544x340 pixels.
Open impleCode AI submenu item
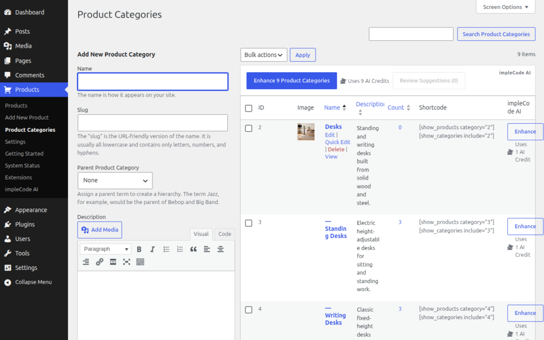(21, 190)
